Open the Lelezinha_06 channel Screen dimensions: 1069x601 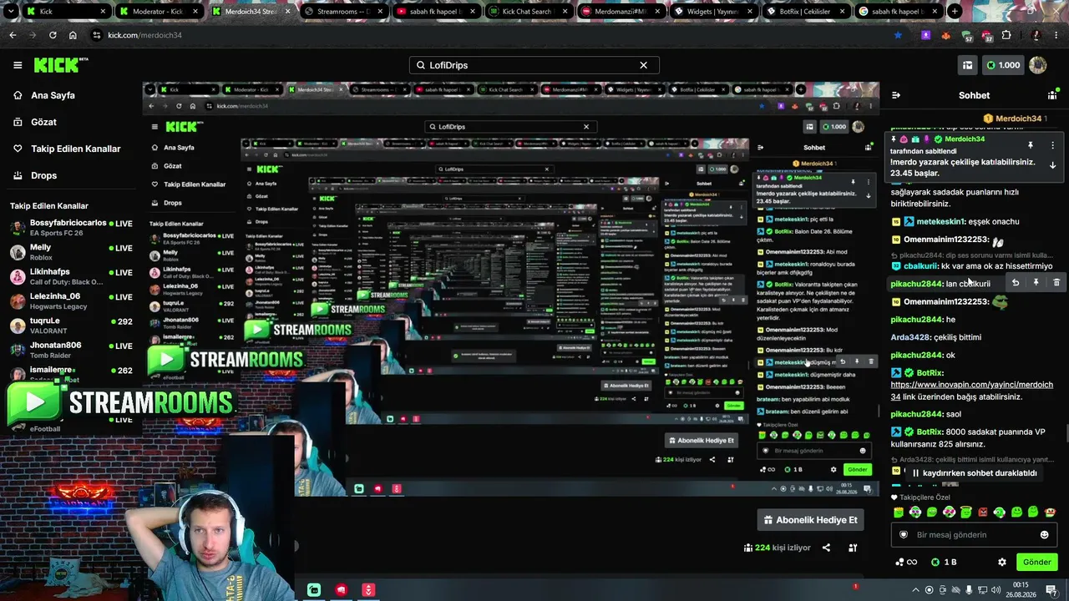[x=71, y=300]
